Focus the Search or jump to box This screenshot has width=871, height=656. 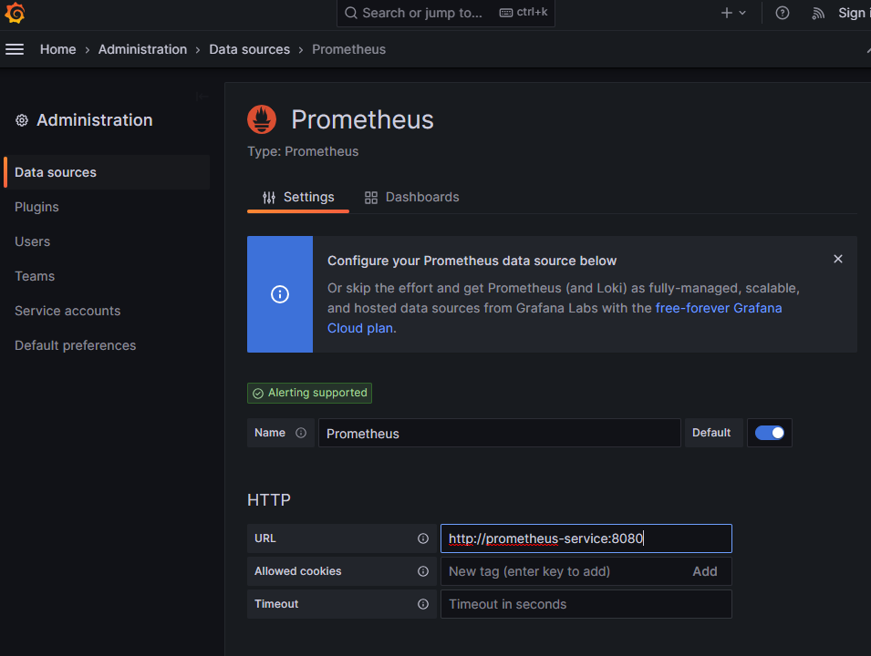pos(445,13)
